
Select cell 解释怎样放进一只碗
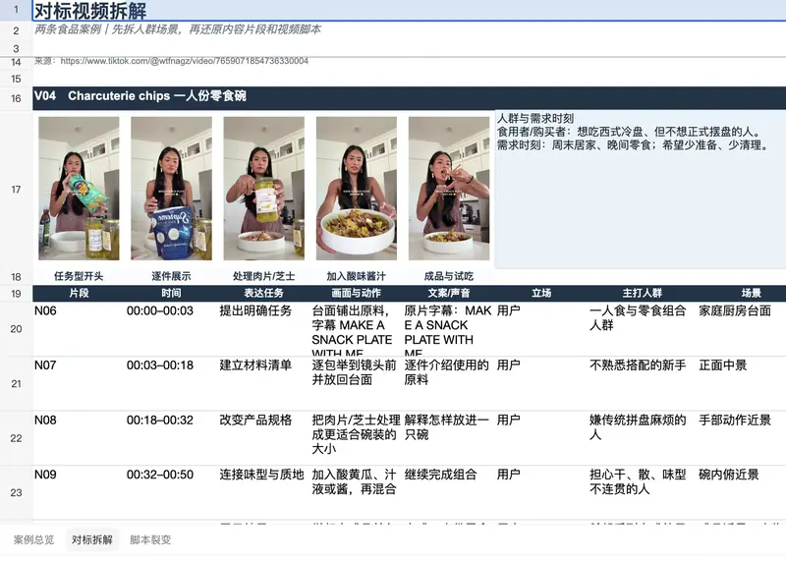point(449,438)
